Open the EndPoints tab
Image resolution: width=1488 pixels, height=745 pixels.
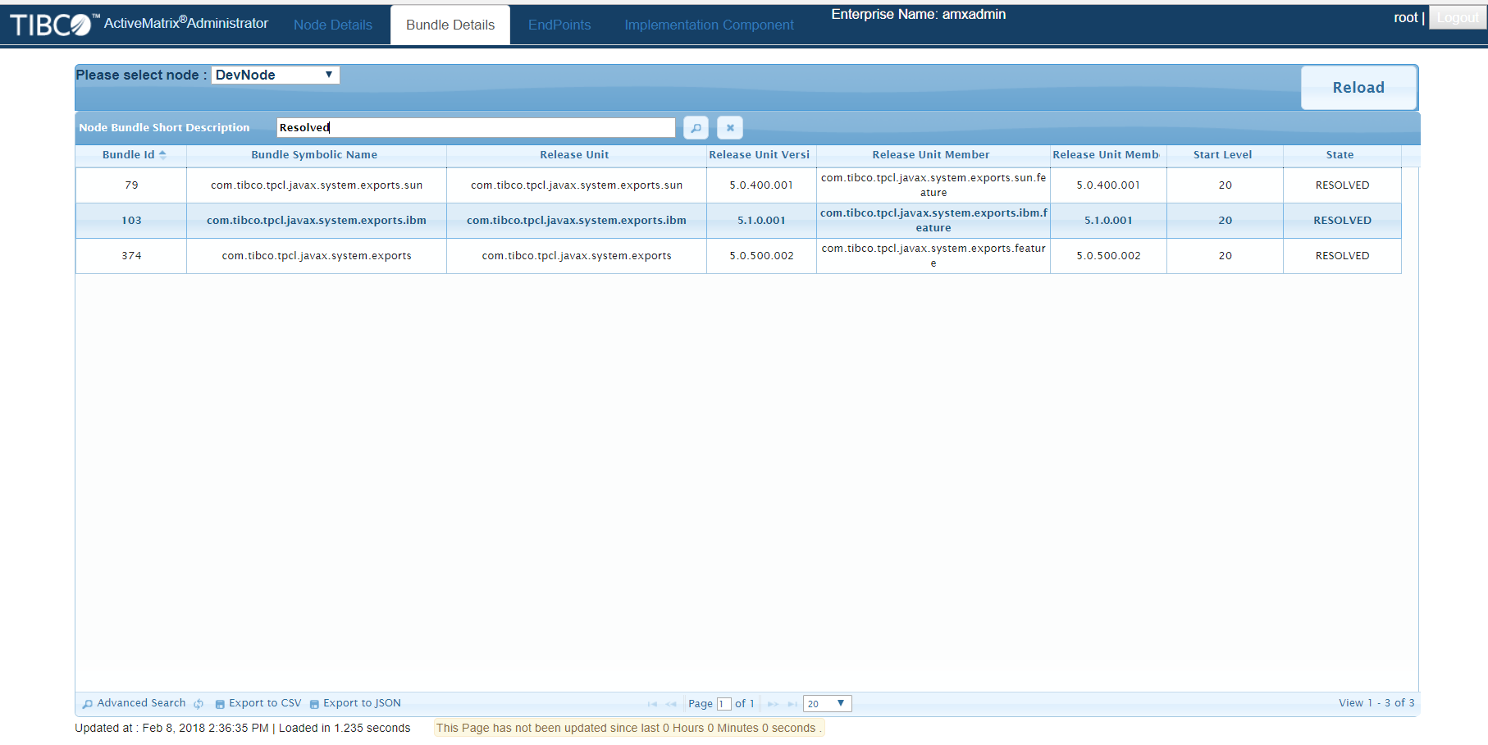[559, 25]
